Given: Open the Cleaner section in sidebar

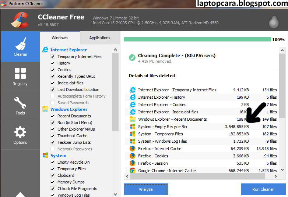Looking at the screenshot, I should (20, 47).
